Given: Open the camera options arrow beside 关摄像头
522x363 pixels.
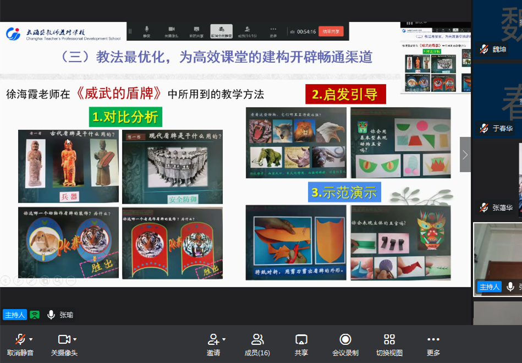Looking at the screenshot, I should point(75,339).
